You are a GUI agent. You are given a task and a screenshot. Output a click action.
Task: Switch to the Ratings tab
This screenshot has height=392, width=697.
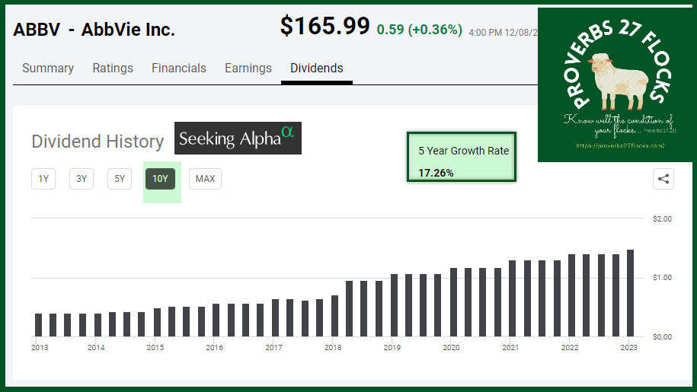113,69
